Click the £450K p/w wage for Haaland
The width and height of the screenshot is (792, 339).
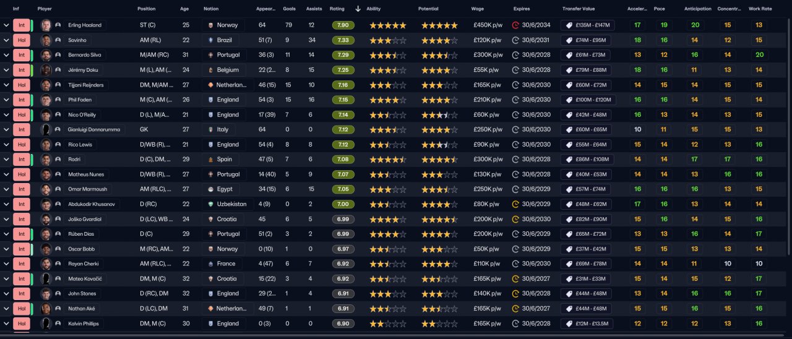pos(487,25)
